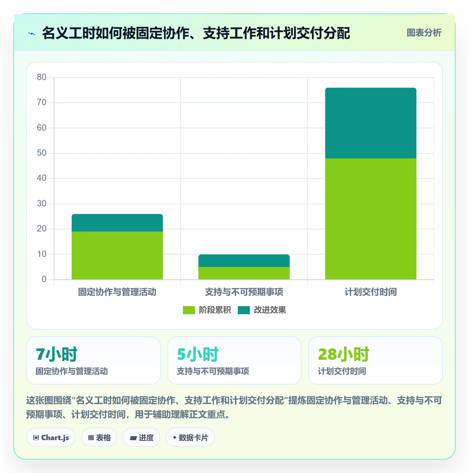Click the y-axis value 50
469x473 pixels.
[42, 153]
